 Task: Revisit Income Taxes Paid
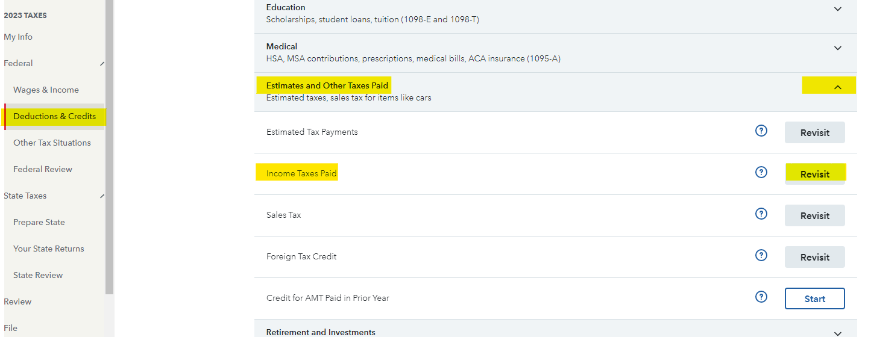coord(815,174)
